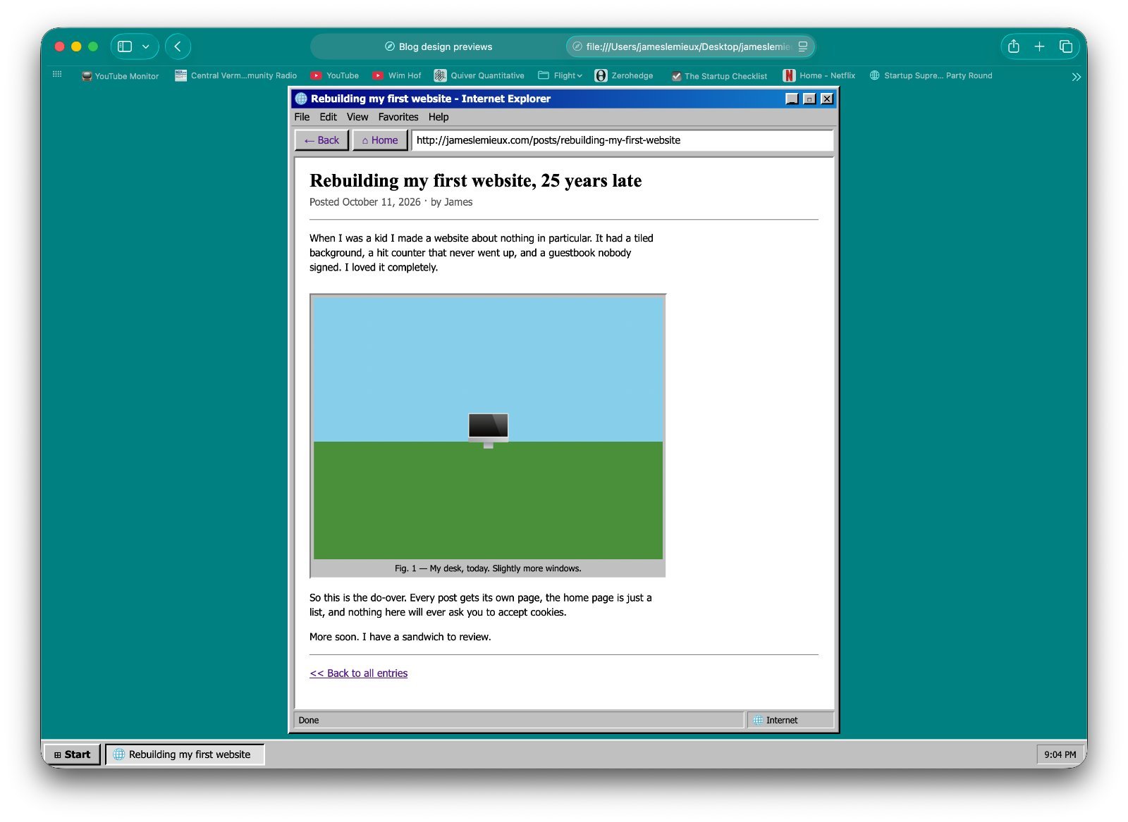Screen dimensions: 1128x822
Task: Open the Wim Hof bookmark
Action: 396,75
